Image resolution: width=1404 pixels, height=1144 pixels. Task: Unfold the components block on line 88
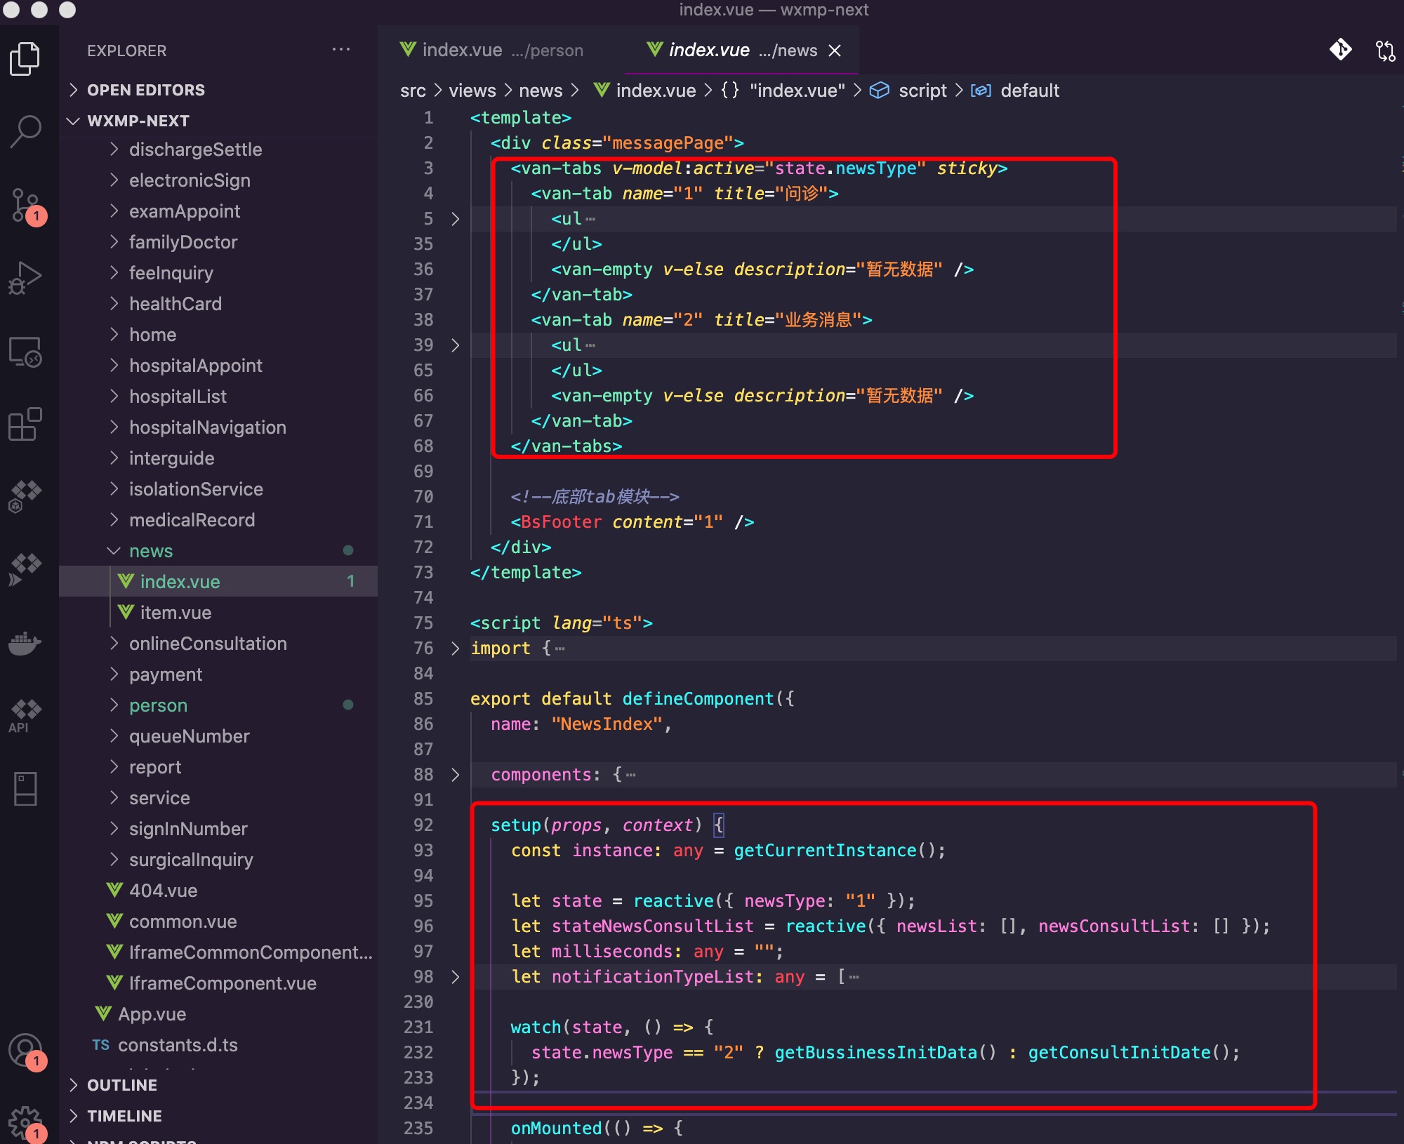point(455,775)
